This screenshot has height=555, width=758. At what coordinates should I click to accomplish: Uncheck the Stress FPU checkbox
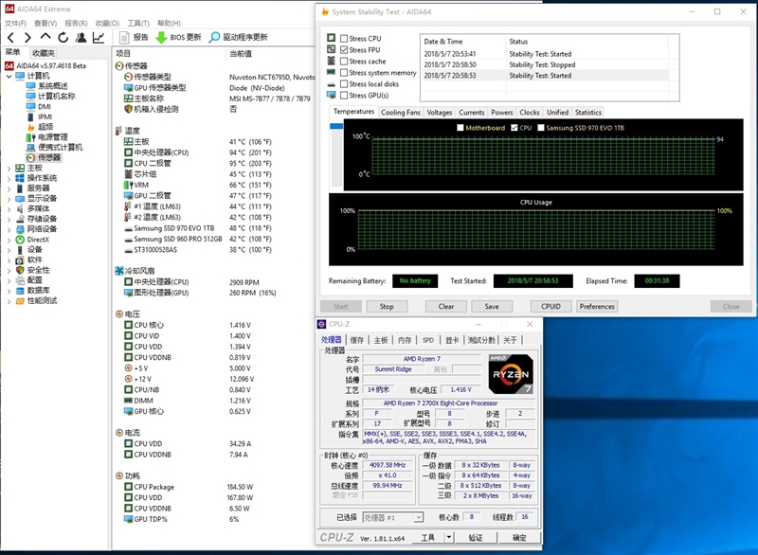[344, 50]
